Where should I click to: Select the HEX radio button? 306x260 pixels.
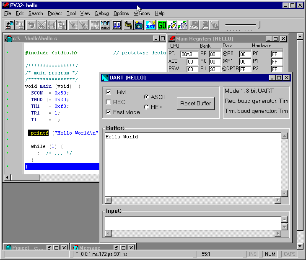pos(146,107)
